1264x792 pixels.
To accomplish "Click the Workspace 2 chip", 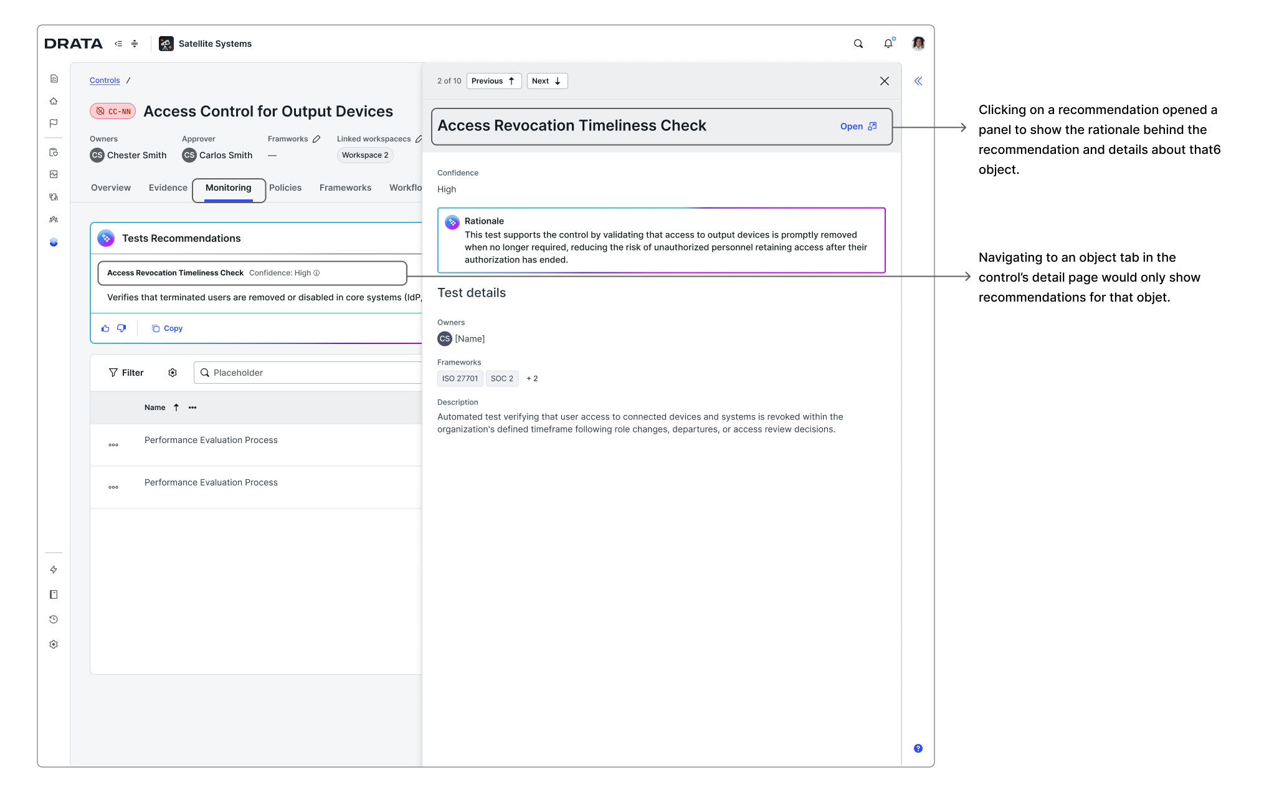I will [x=365, y=155].
